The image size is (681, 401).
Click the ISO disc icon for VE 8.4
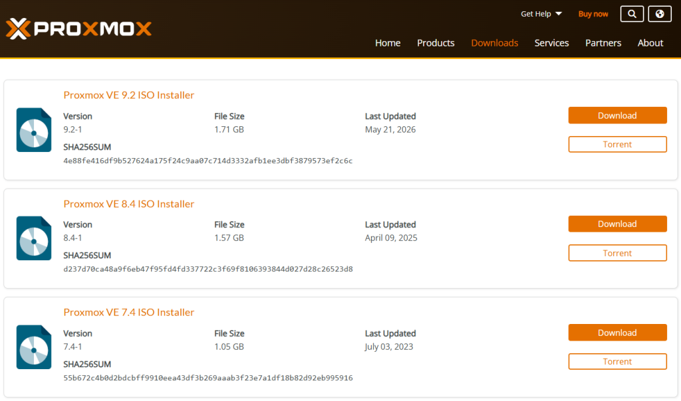(x=34, y=238)
